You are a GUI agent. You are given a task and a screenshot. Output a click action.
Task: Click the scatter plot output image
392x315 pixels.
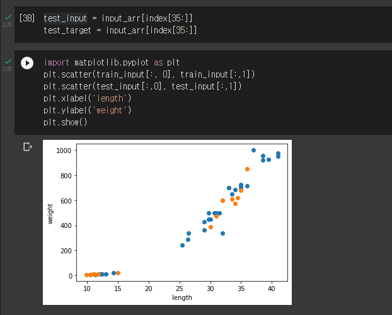tap(167, 222)
